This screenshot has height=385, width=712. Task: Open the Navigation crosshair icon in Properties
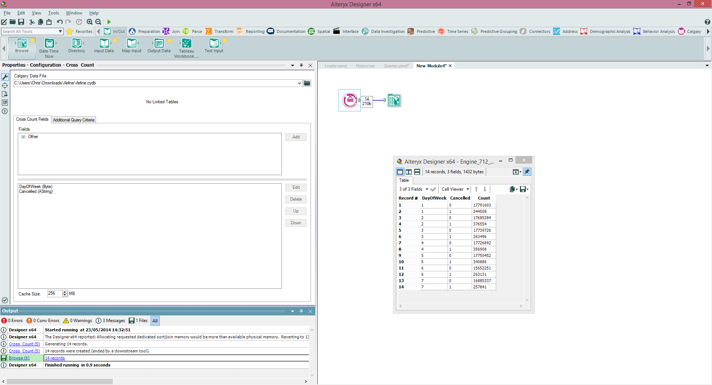point(5,86)
